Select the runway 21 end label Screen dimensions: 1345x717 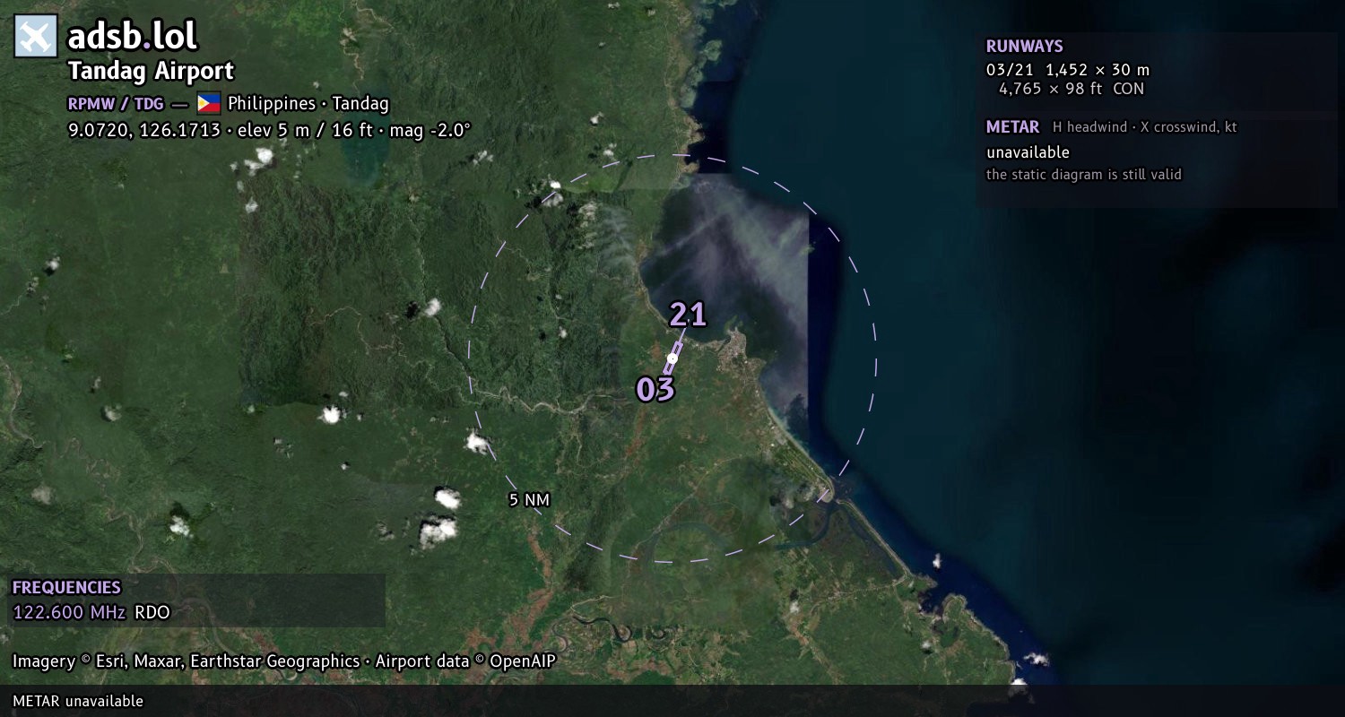coord(688,315)
